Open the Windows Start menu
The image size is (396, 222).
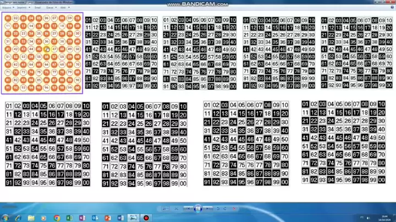tap(5, 218)
